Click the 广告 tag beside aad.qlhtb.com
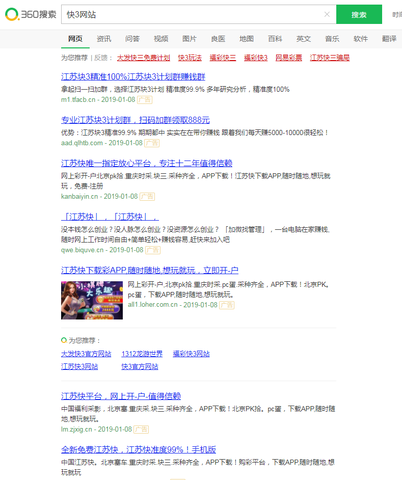This screenshot has width=402, height=480. point(152,143)
